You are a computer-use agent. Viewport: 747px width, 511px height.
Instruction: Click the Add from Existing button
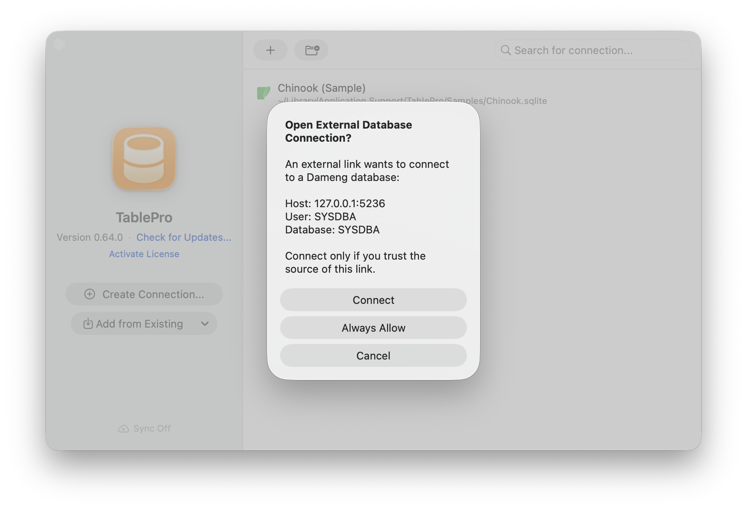point(144,323)
